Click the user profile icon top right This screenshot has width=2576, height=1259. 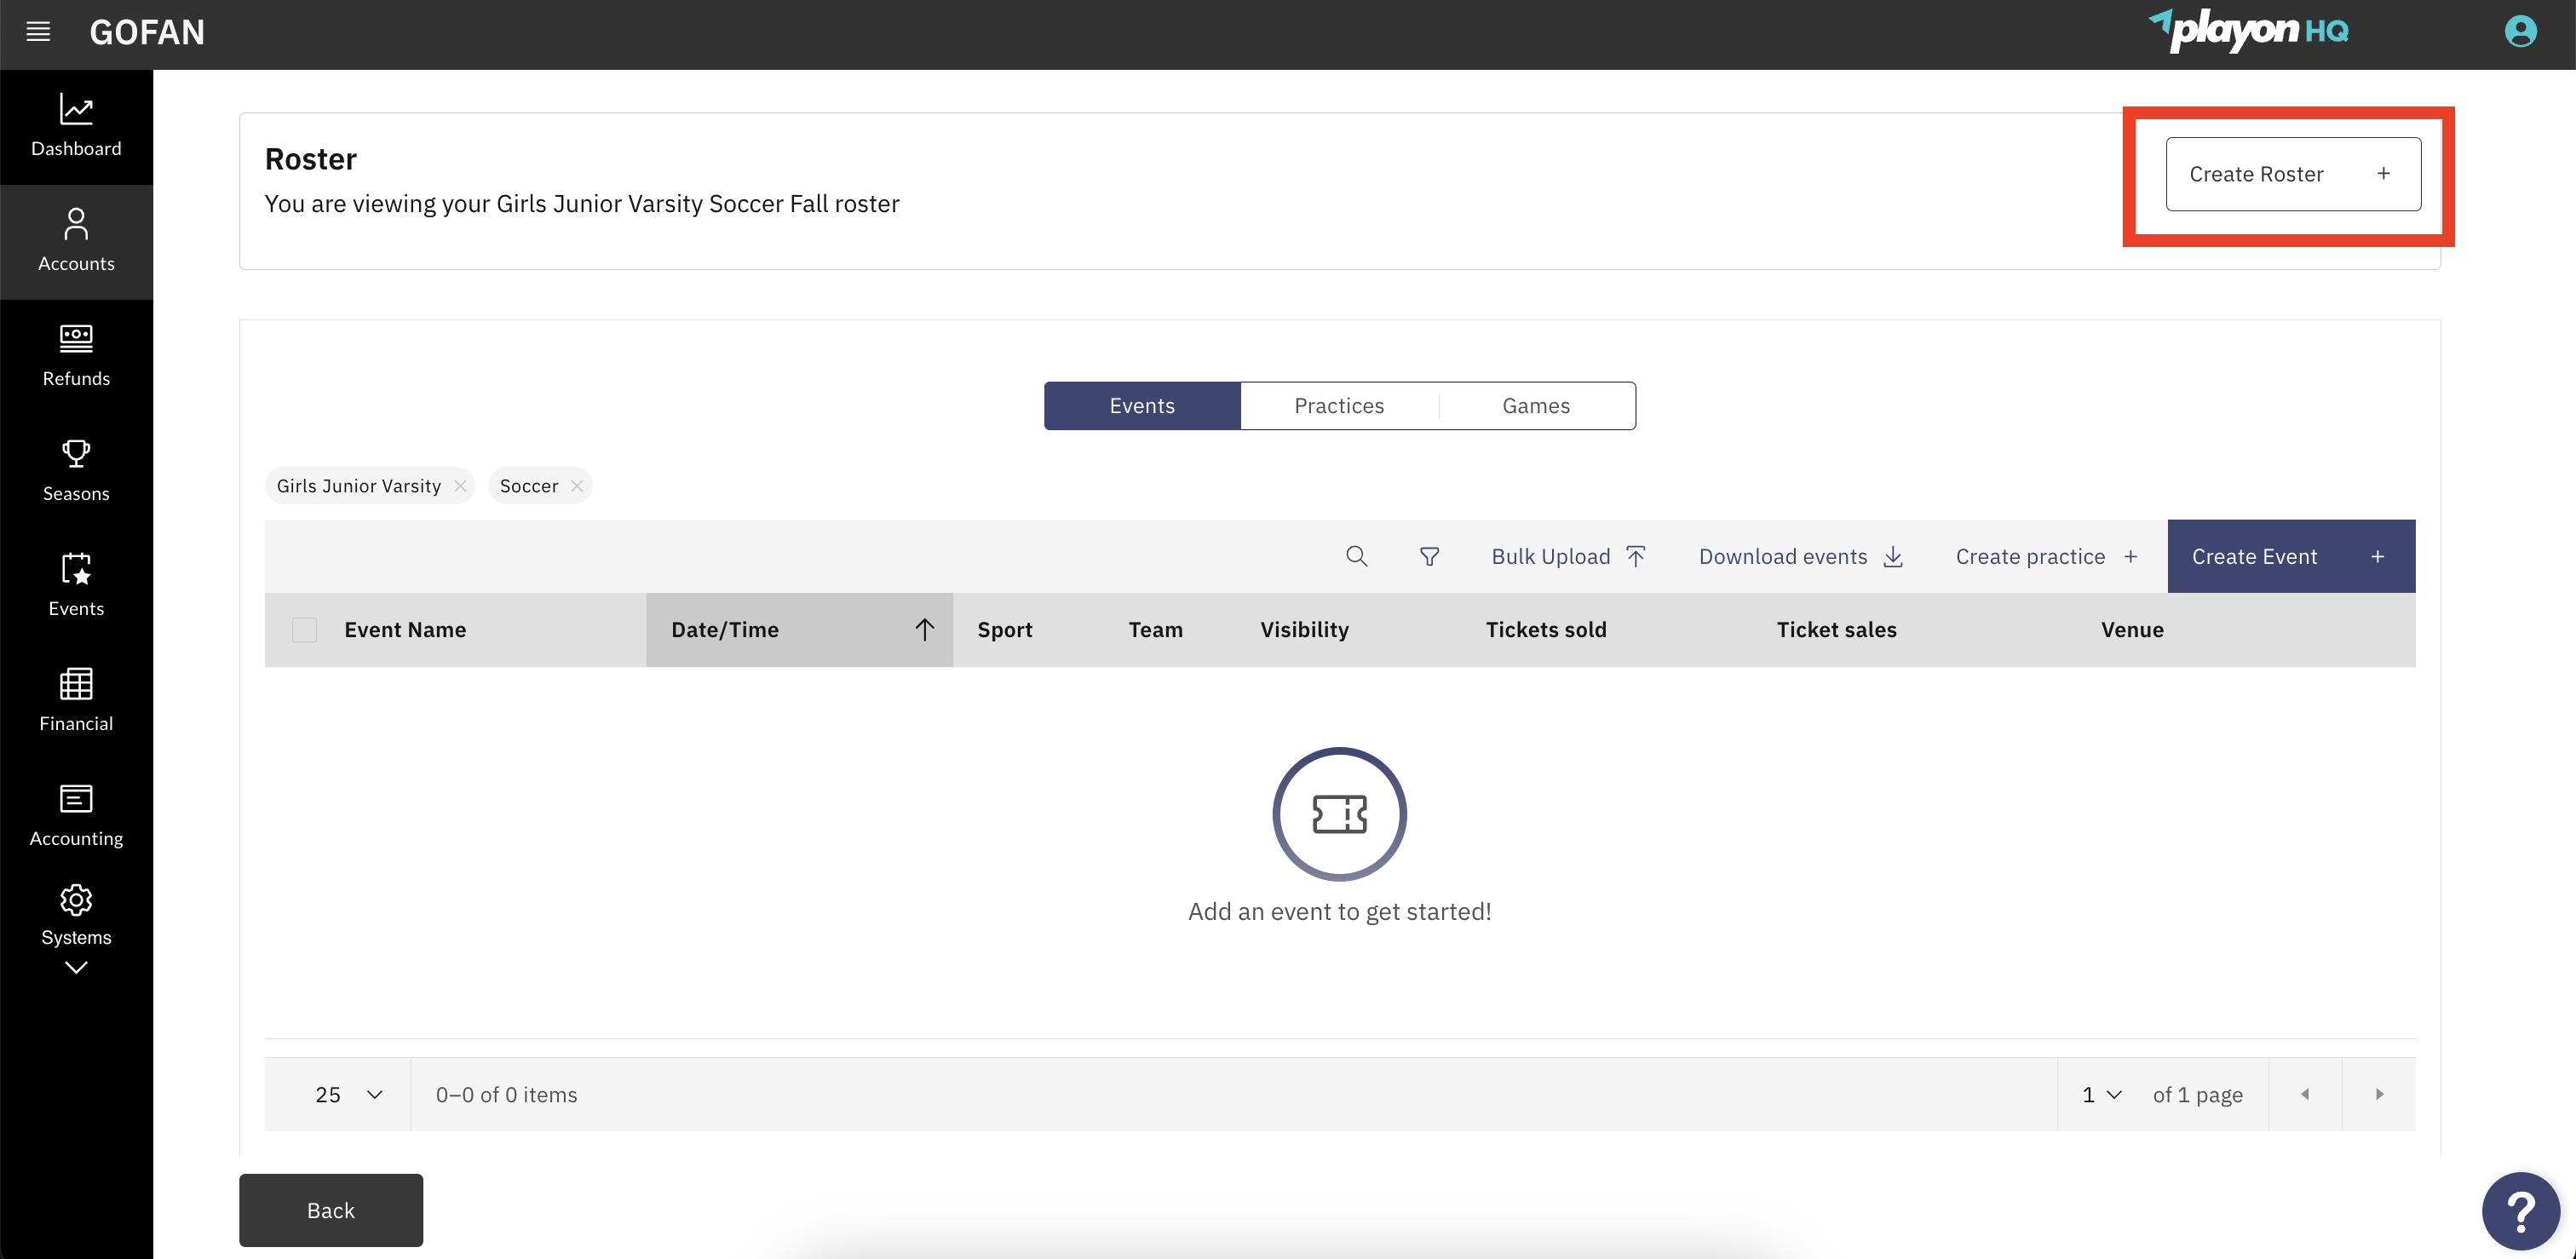click(2519, 31)
